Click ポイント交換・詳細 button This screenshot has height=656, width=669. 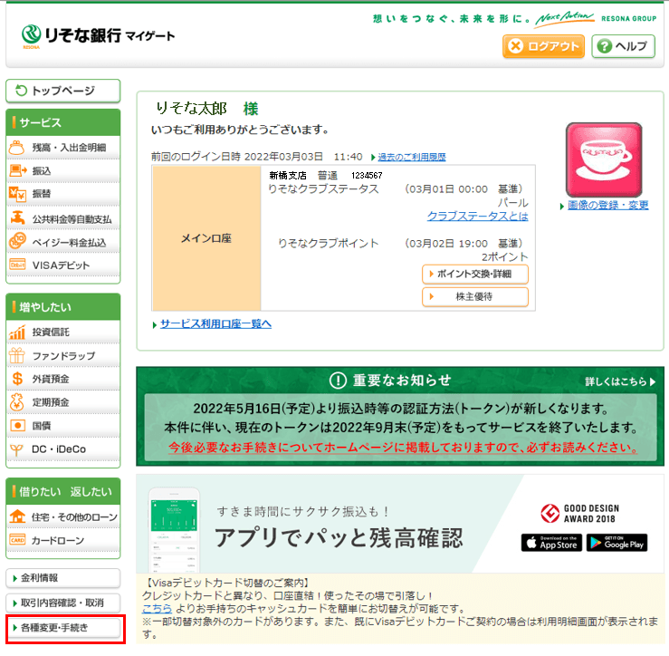click(475, 275)
